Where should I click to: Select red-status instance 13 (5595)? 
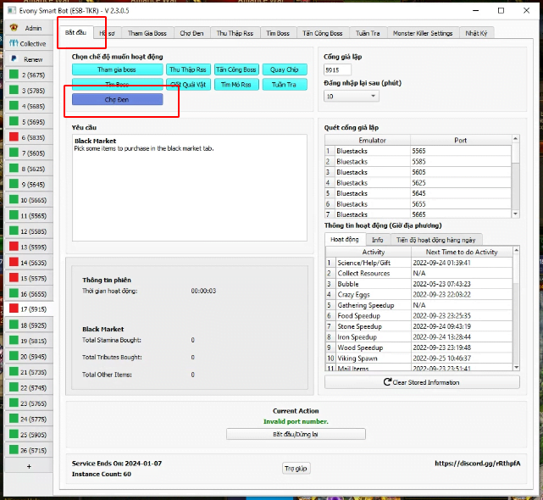[x=26, y=247]
